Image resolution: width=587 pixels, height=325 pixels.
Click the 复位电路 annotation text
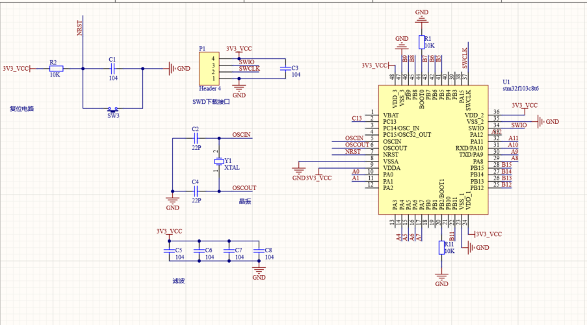(21, 109)
